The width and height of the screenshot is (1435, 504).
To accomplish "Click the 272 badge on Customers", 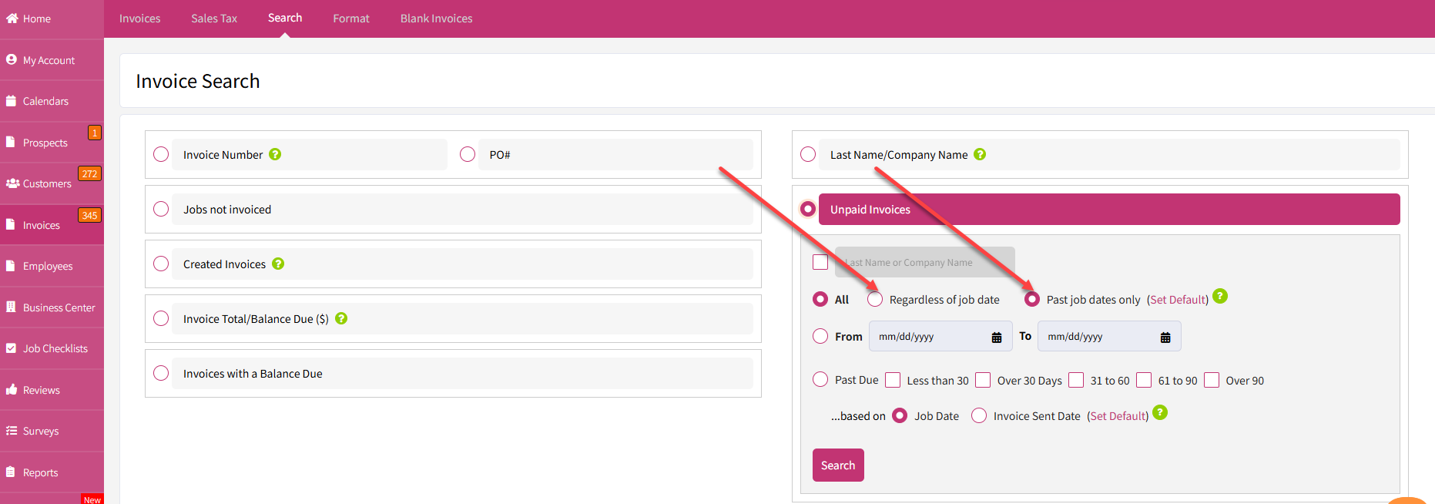I will pyautogui.click(x=89, y=174).
